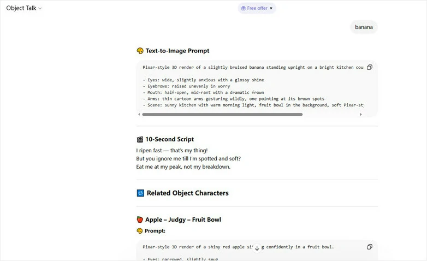Viewport: 427px width, 261px height.
Task: Click the palette emoji beside Prompt:
Action: point(139,231)
